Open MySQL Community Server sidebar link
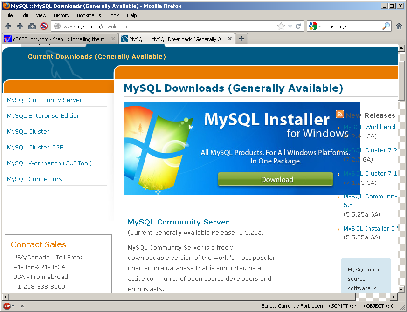The image size is (407, 312). [44, 100]
